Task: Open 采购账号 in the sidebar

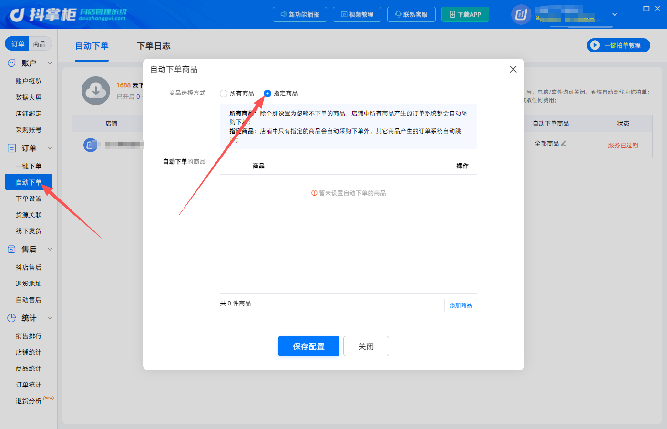Action: (29, 130)
